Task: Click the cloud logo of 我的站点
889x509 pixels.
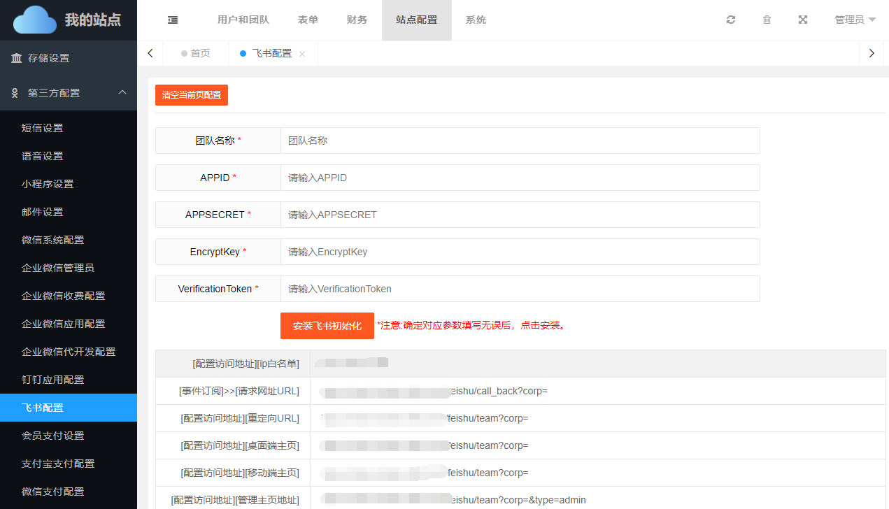Action: coord(35,20)
